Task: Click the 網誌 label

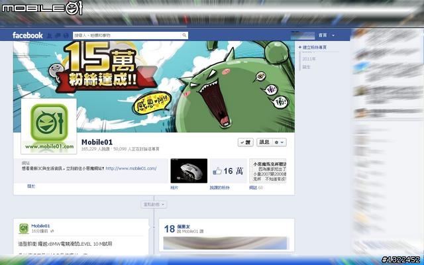Action: pos(253,187)
